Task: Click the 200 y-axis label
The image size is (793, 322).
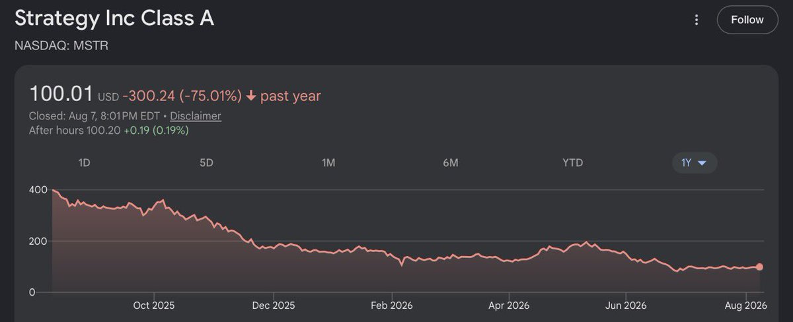Action: point(38,241)
